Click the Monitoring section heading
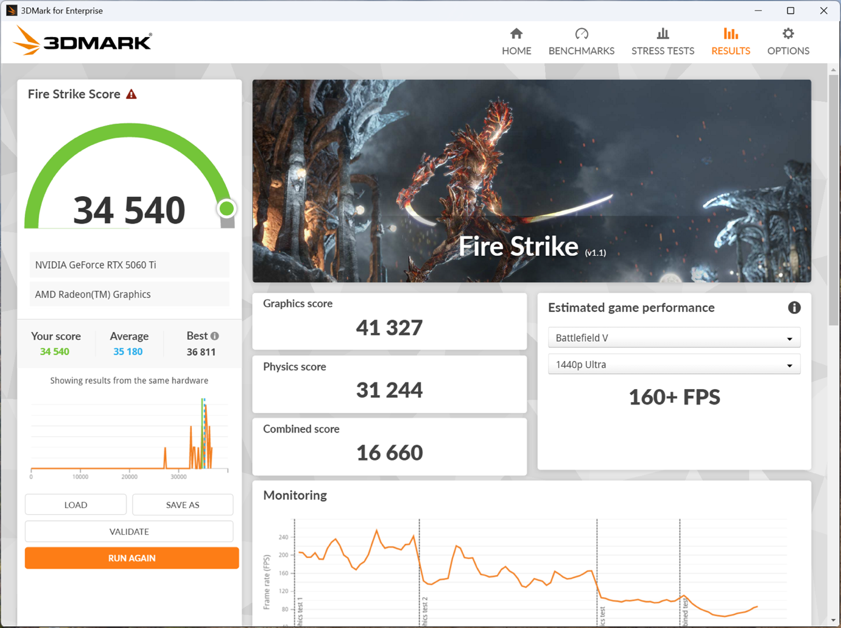Viewport: 841px width, 628px height. [x=295, y=495]
